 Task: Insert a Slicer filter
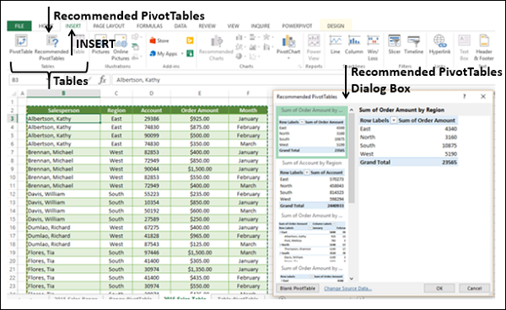pyautogui.click(x=395, y=44)
